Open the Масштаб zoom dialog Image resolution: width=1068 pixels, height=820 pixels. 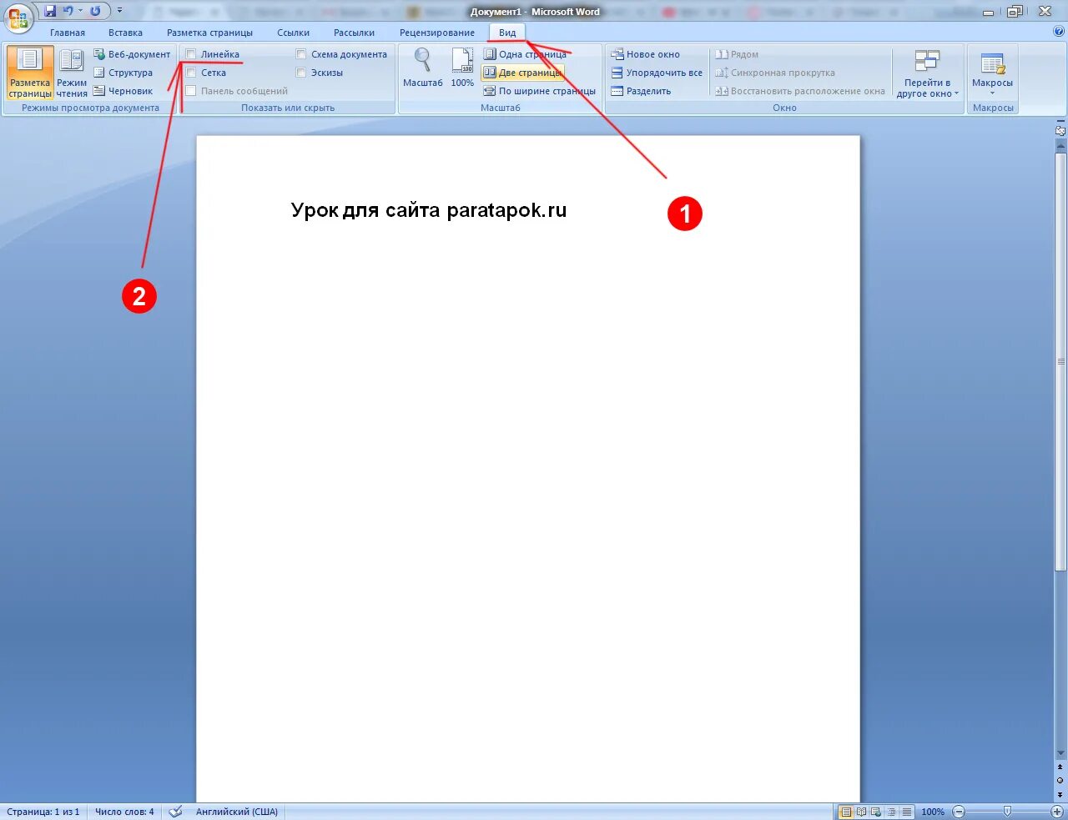[x=423, y=68]
